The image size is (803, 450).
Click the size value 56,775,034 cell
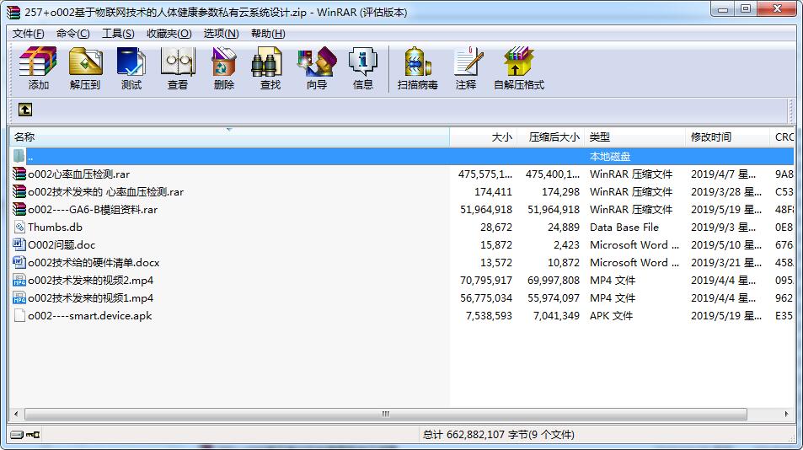[x=486, y=298]
